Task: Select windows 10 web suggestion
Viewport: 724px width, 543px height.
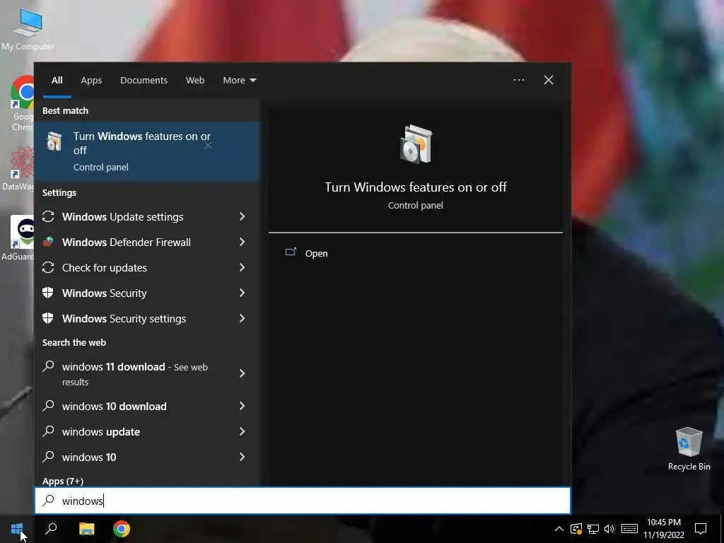Action: [x=134, y=457]
